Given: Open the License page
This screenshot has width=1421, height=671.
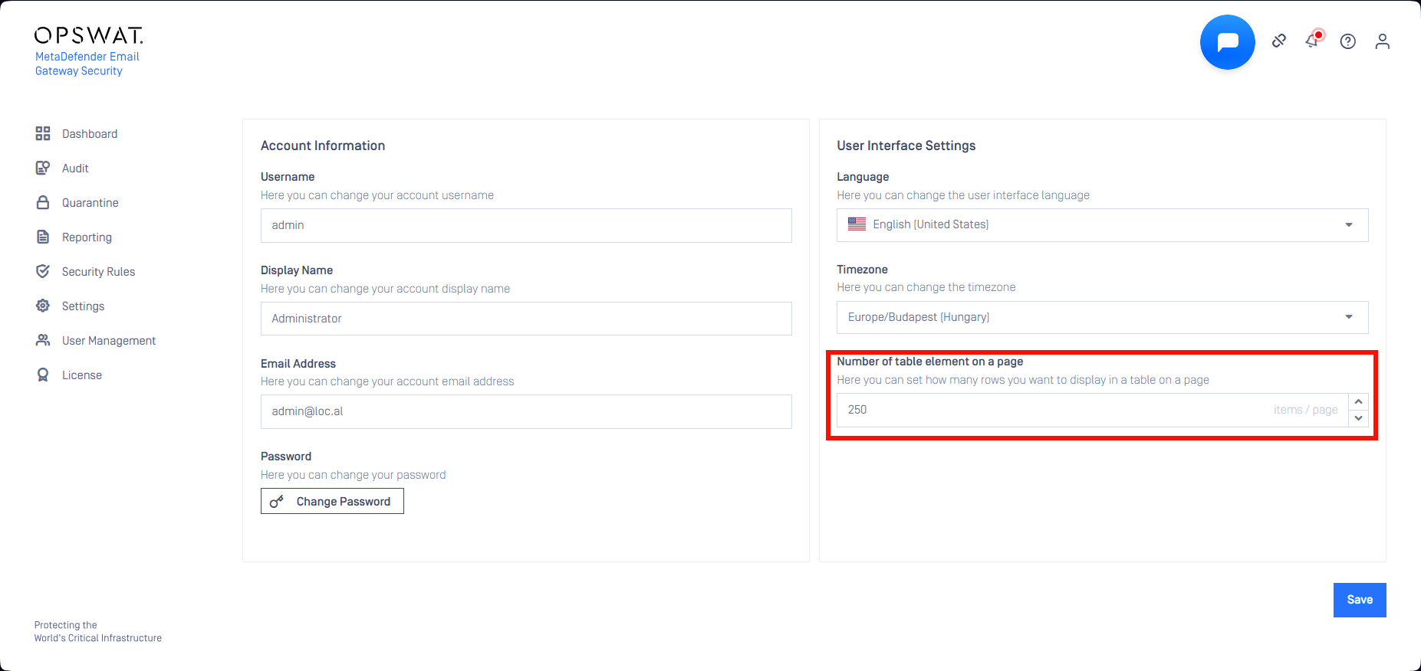Looking at the screenshot, I should click(81, 375).
